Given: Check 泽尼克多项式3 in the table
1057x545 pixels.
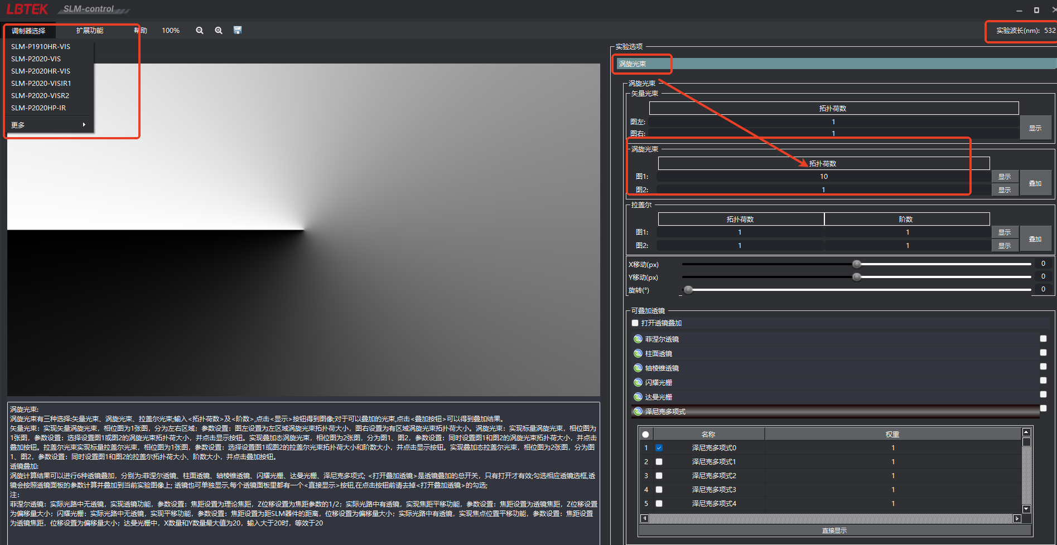Looking at the screenshot, I should [x=659, y=490].
